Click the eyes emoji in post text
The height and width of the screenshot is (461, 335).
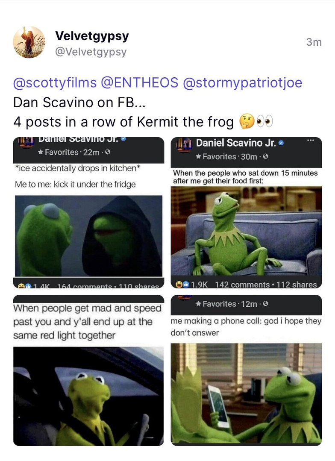click(264, 122)
